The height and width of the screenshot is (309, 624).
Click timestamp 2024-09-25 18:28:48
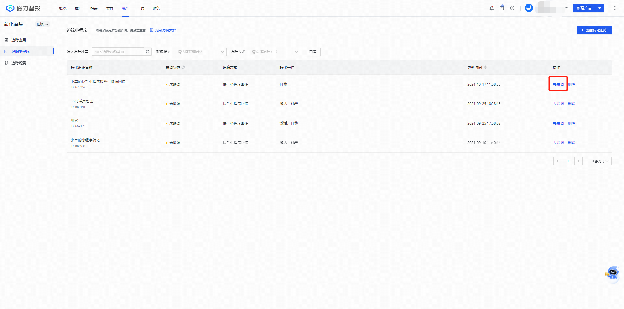(484, 104)
